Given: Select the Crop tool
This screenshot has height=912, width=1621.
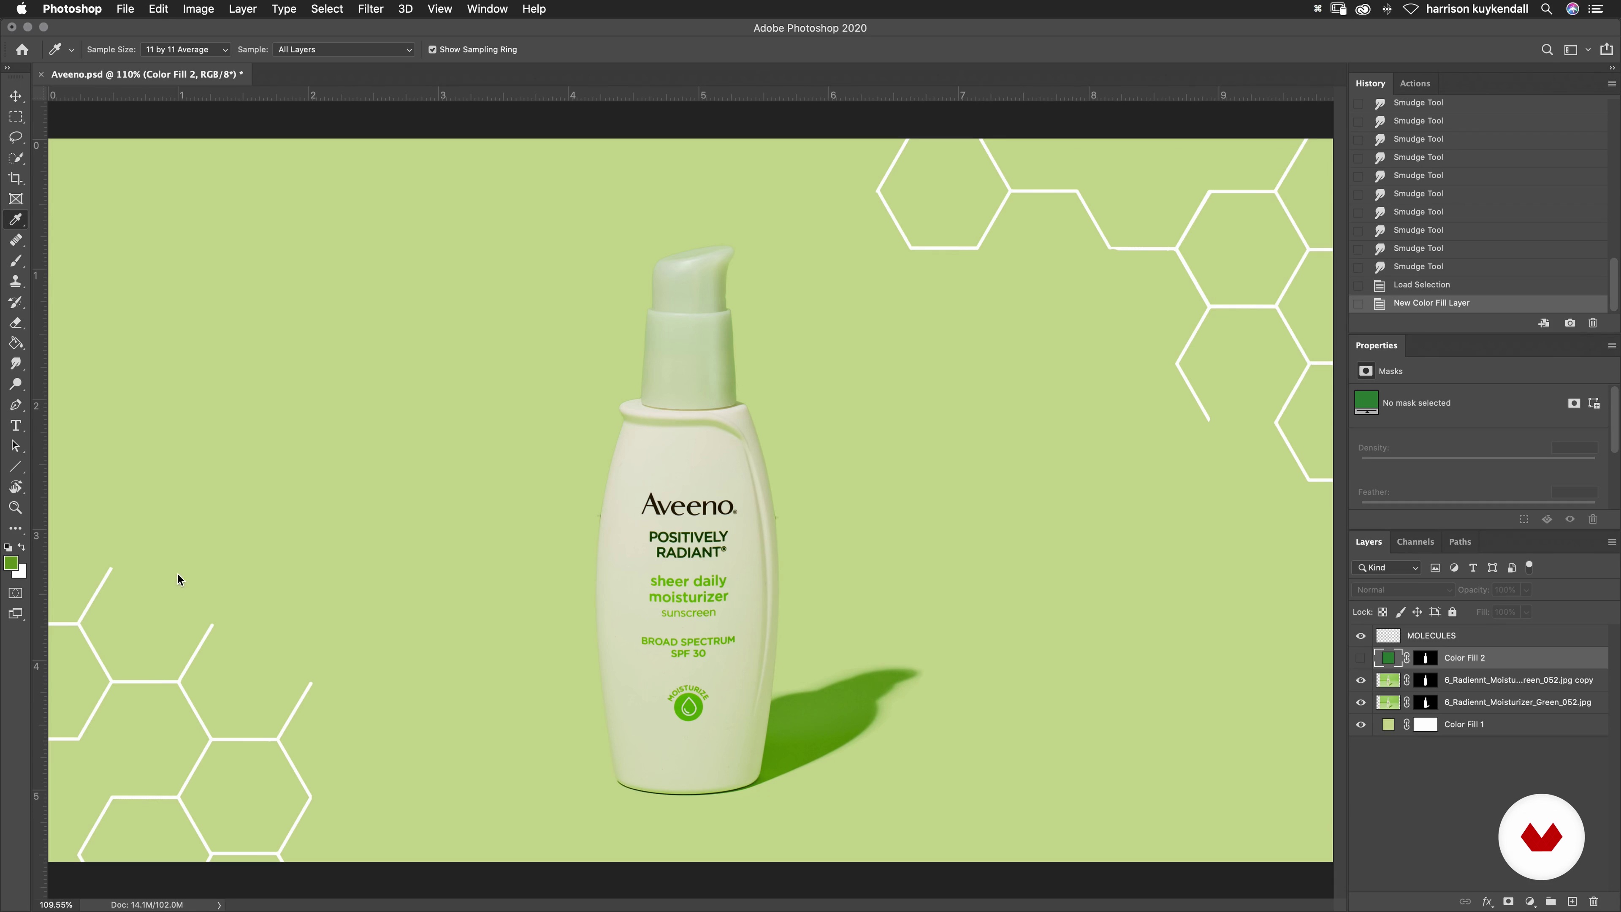Looking at the screenshot, I should tap(16, 179).
